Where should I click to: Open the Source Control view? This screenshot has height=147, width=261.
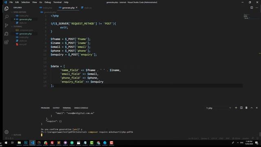tap(7, 25)
